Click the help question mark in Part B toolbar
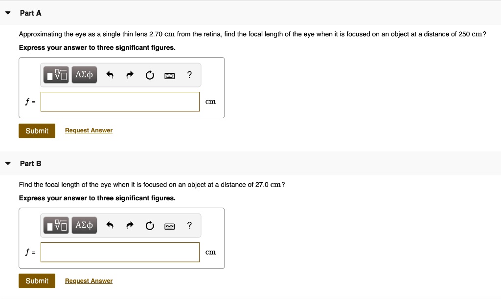Image resolution: width=501 pixels, height=299 pixels. (189, 225)
